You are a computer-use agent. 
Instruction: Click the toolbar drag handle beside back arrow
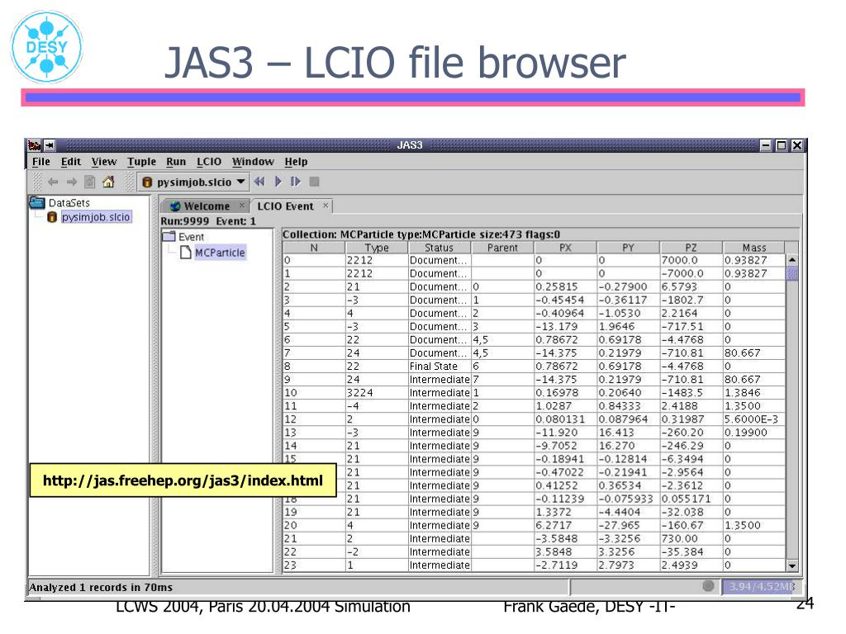37,182
